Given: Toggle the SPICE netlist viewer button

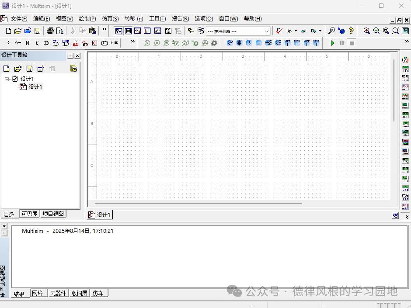Looking at the screenshot, I should click(x=138, y=31).
